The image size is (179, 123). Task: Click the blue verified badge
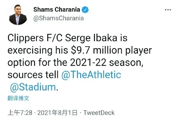(x=86, y=10)
